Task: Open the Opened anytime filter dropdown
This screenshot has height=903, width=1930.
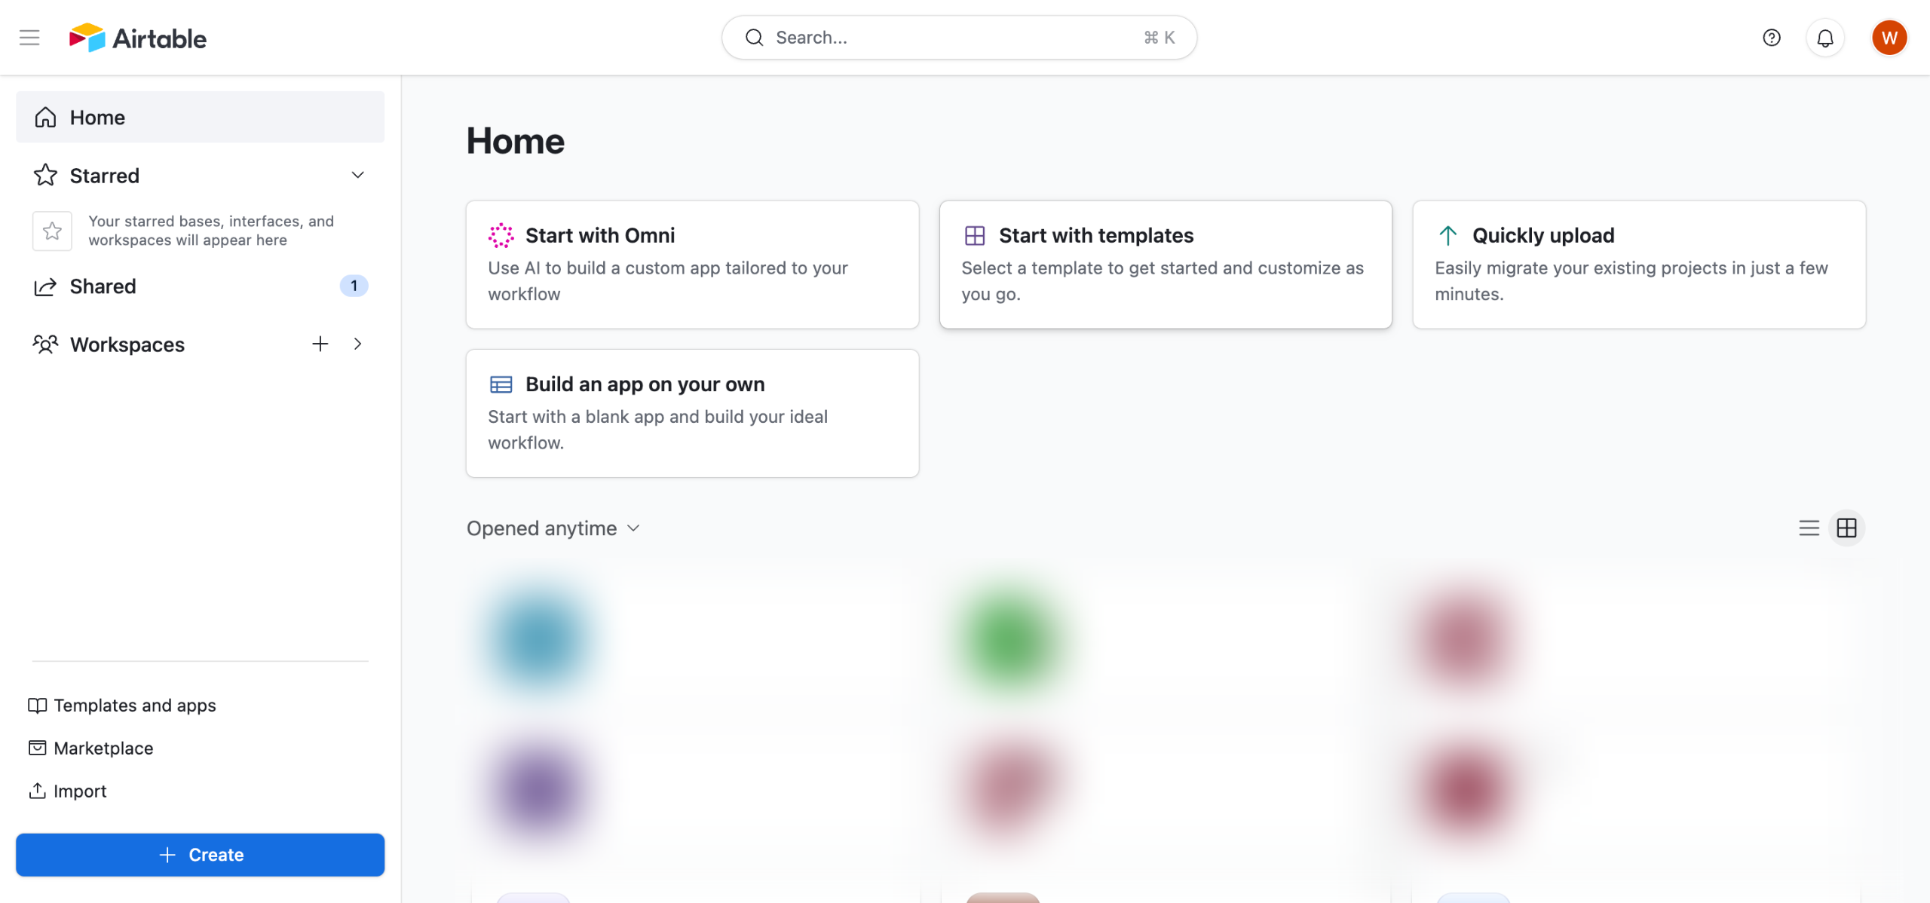Action: pyautogui.click(x=553, y=528)
